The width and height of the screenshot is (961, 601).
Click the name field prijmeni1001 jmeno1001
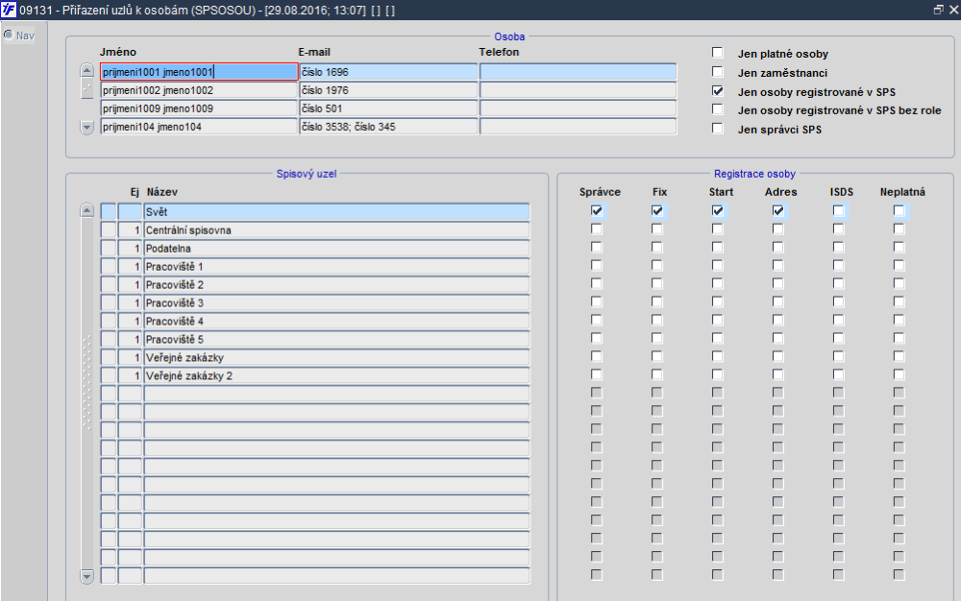(x=199, y=72)
